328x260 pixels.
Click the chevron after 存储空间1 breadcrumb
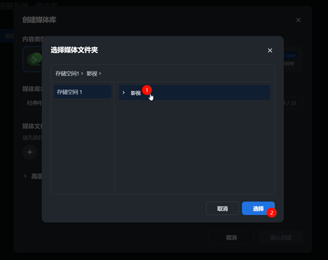pyautogui.click(x=82, y=73)
